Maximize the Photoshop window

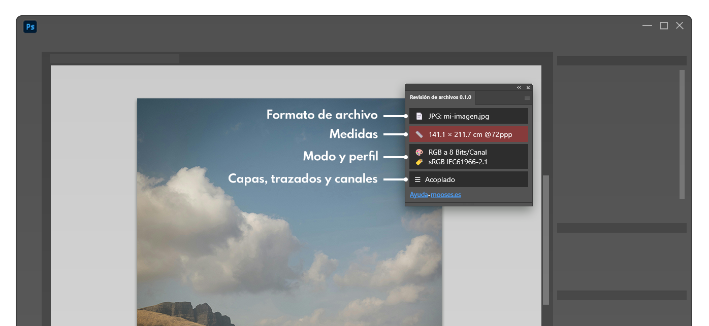coord(664,26)
